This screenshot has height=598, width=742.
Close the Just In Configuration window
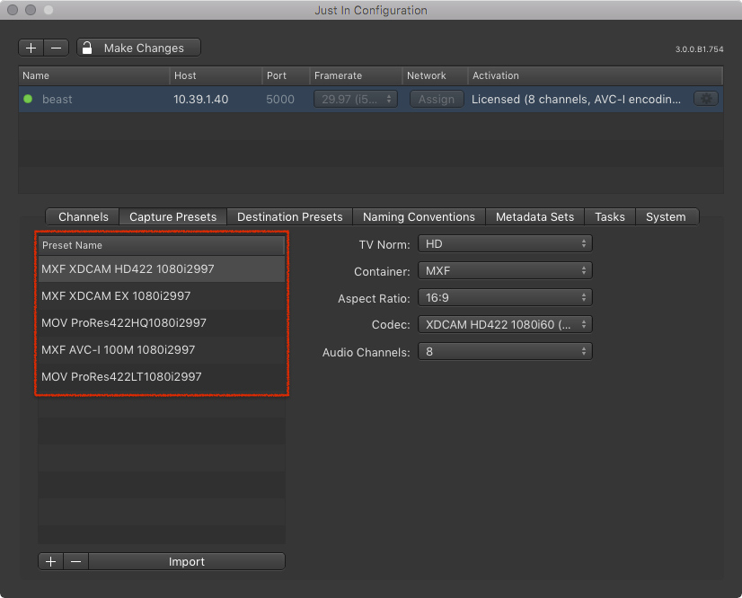pyautogui.click(x=13, y=10)
